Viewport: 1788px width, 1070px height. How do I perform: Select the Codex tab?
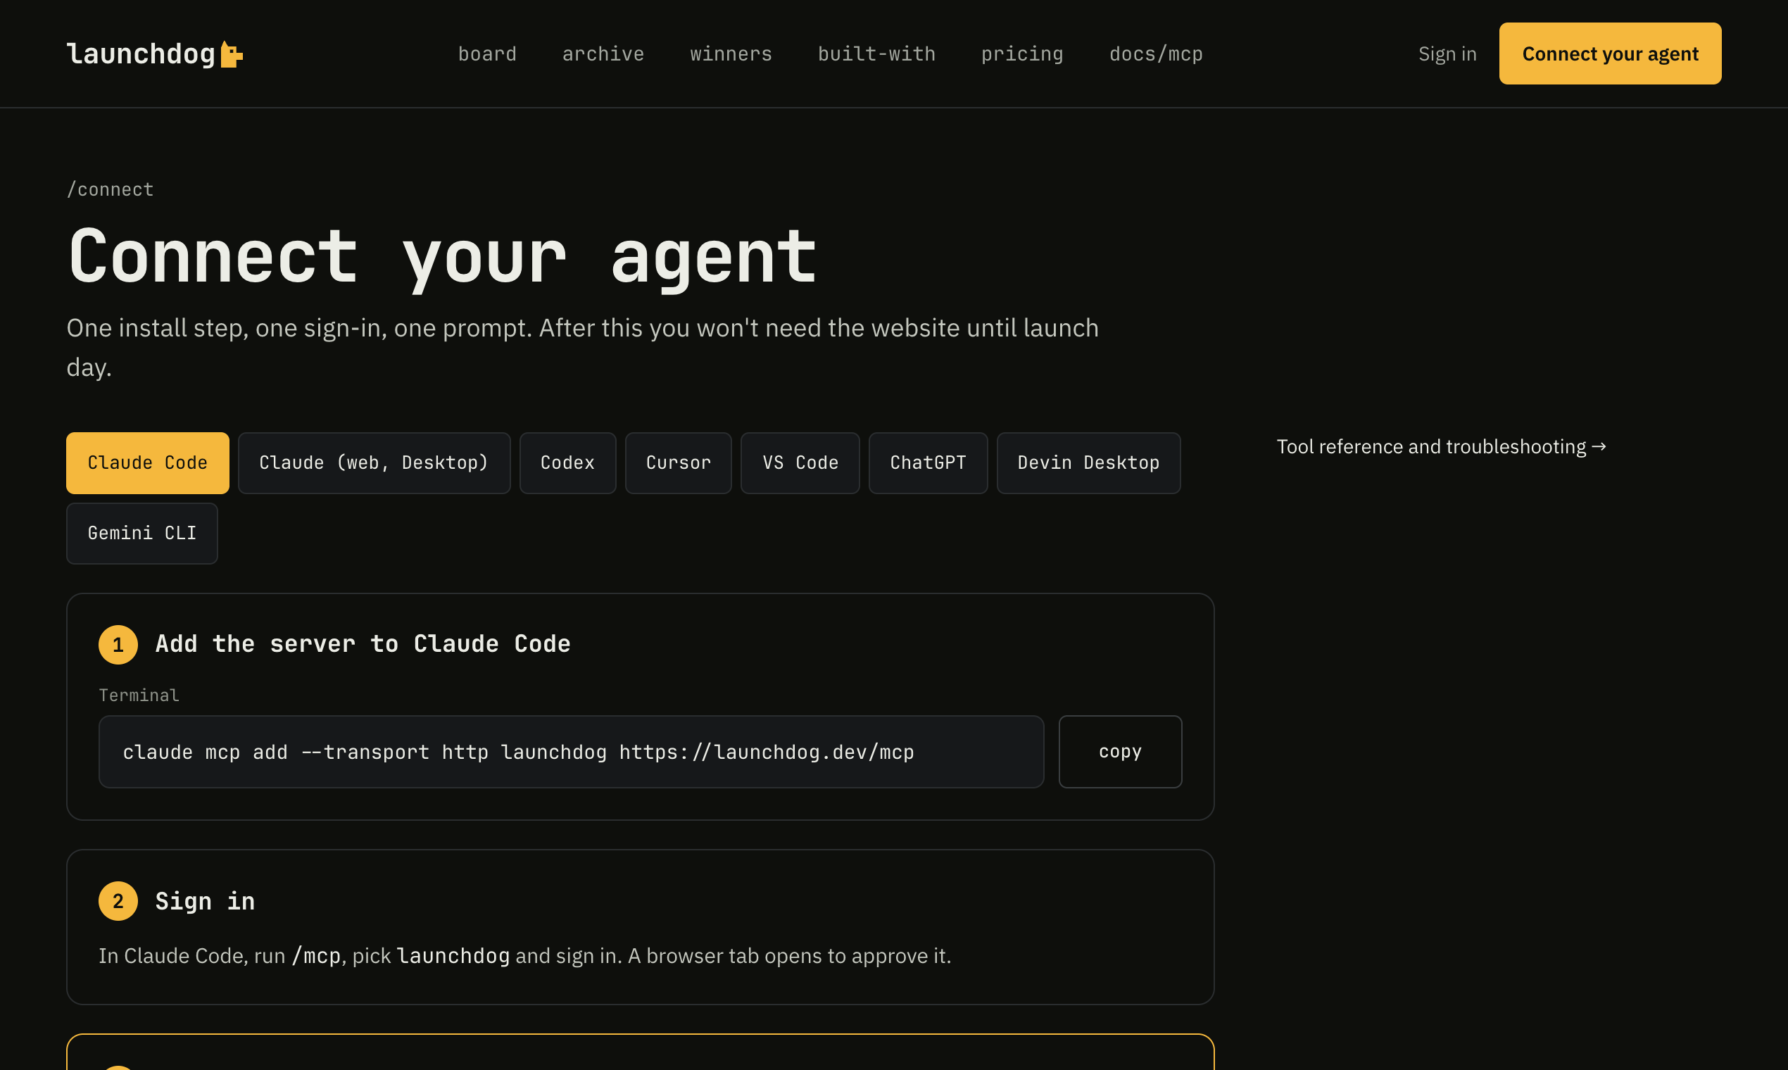pos(567,463)
